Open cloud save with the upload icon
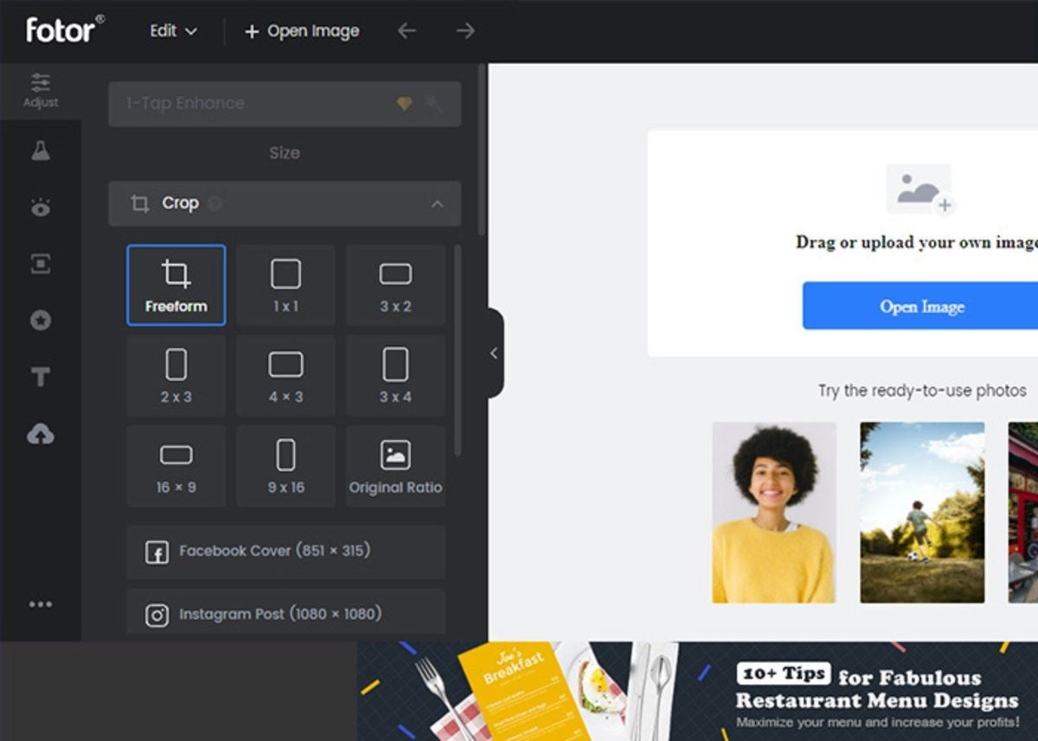 [x=41, y=435]
